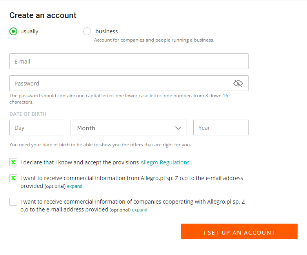Click the "usually" label text
The width and height of the screenshot is (307, 255).
coord(29,31)
